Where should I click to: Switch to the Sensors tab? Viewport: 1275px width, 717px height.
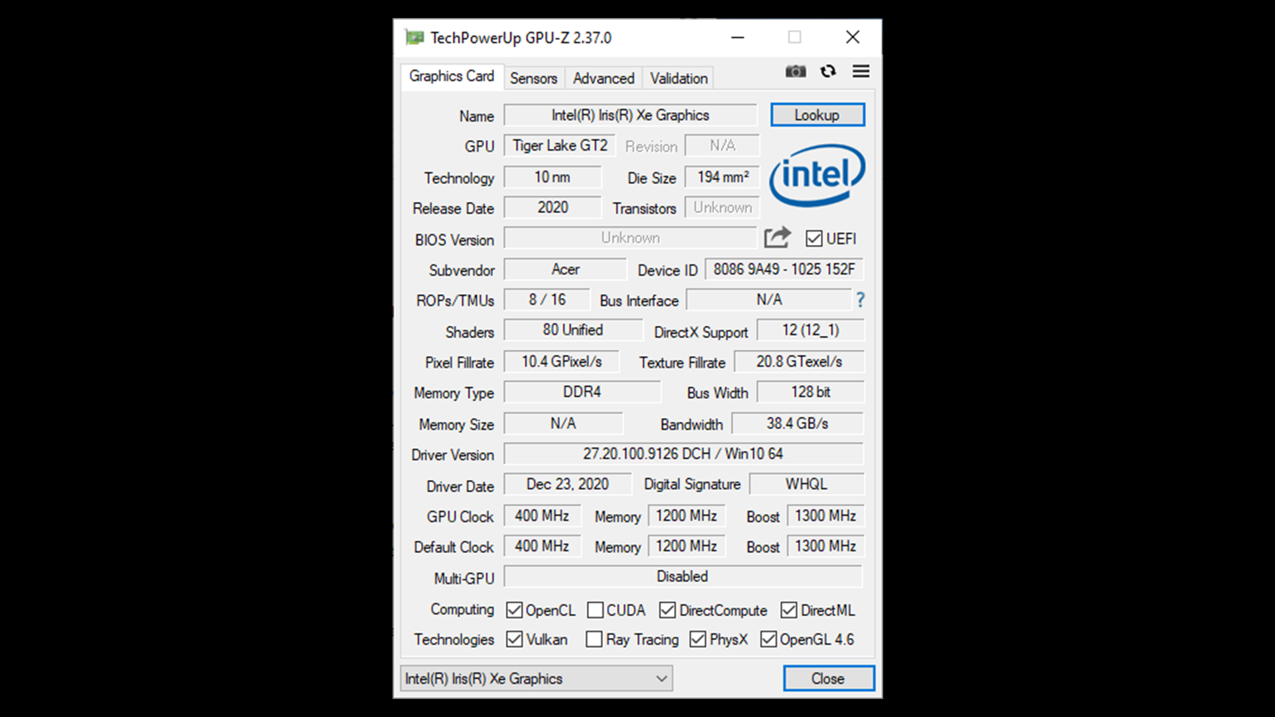pyautogui.click(x=533, y=78)
